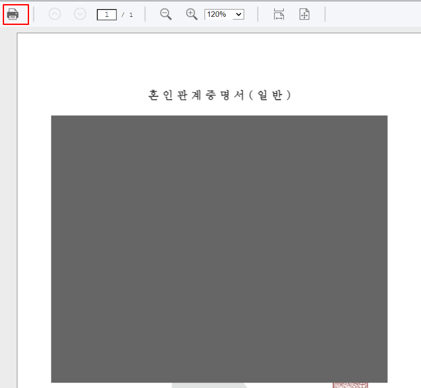This screenshot has height=388, width=421.
Task: Click inside the page number input box
Action: click(106, 14)
